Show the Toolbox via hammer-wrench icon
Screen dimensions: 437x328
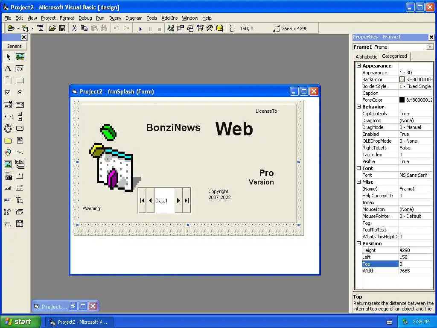point(210,28)
